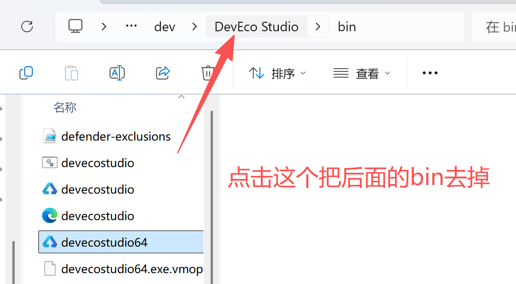Open the 查看 view dropdown

[x=362, y=73]
